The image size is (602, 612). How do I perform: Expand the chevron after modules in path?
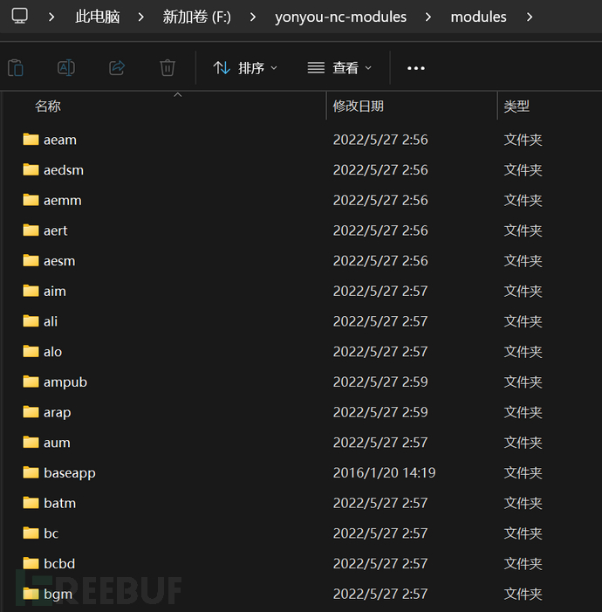point(529,17)
